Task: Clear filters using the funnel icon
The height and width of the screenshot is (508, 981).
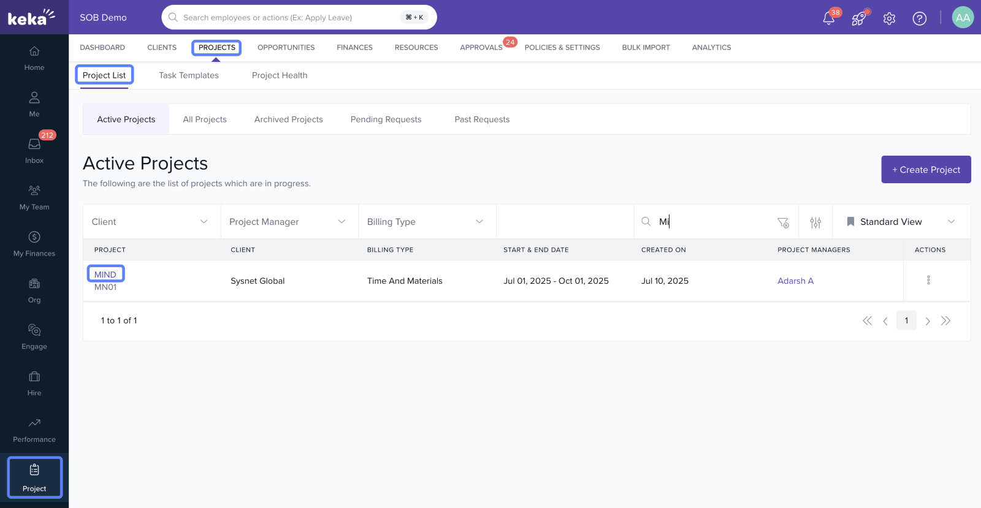Action: (x=783, y=222)
